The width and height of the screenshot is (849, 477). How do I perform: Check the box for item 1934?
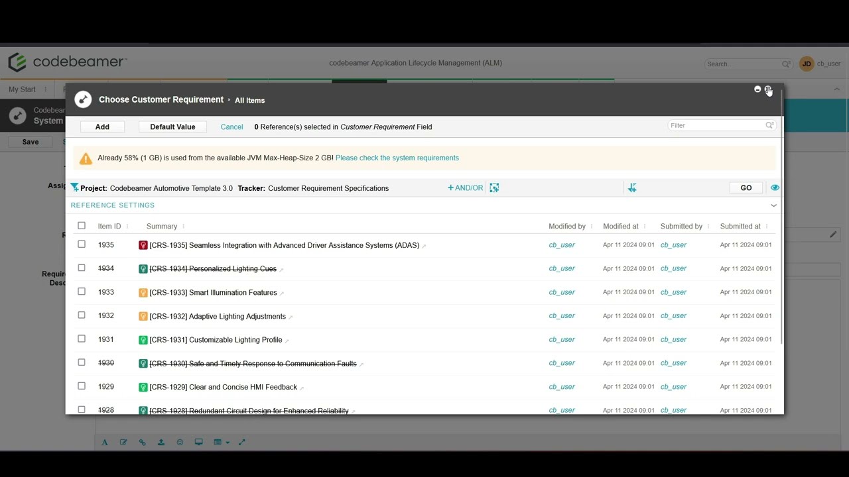click(x=82, y=268)
